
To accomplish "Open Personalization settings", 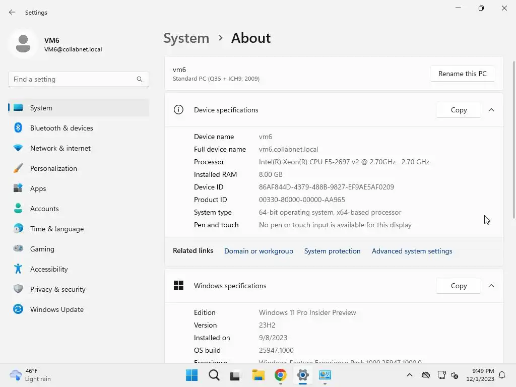I will [79, 168].
